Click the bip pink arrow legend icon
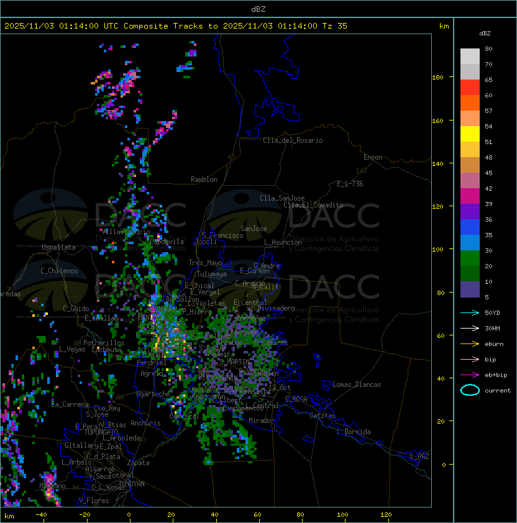The height and width of the screenshot is (523, 517). 470,359
